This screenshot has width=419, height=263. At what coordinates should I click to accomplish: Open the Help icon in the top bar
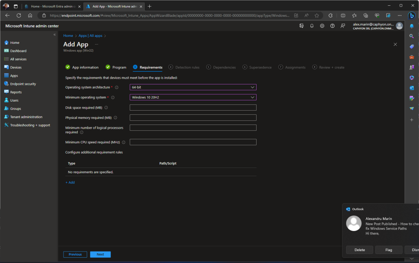[x=332, y=25]
